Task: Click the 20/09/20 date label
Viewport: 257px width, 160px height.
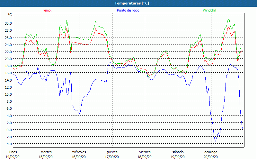Action: pos(211,157)
